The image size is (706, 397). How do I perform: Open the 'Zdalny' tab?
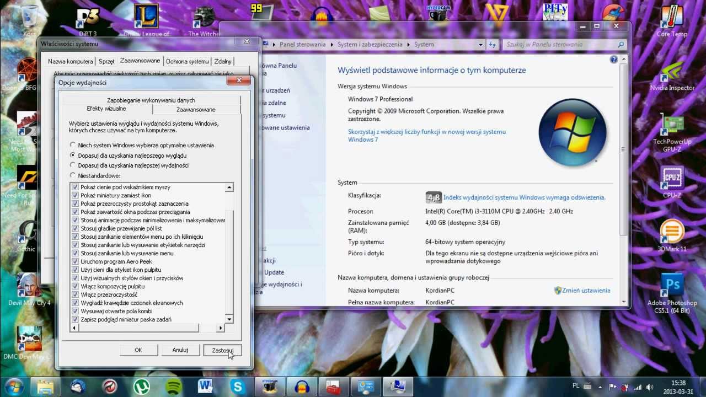(x=223, y=61)
